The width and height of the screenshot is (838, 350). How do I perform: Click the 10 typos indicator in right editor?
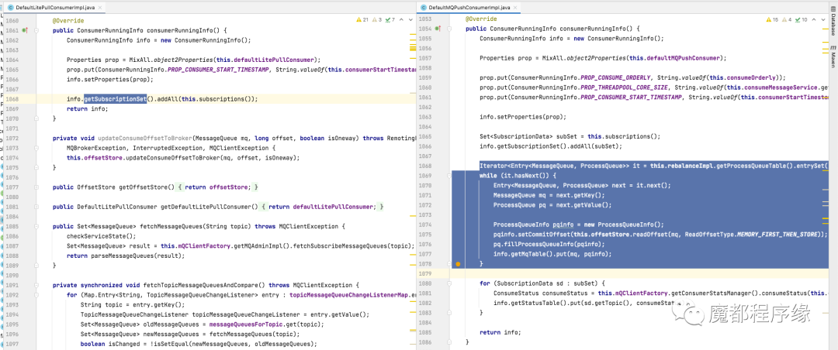click(801, 20)
